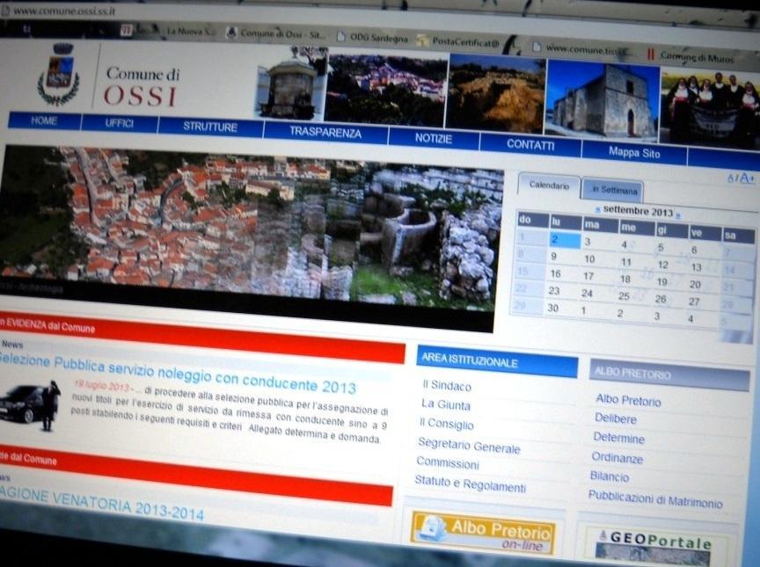Open the Delibere link
This screenshot has width=760, height=567.
(616, 418)
